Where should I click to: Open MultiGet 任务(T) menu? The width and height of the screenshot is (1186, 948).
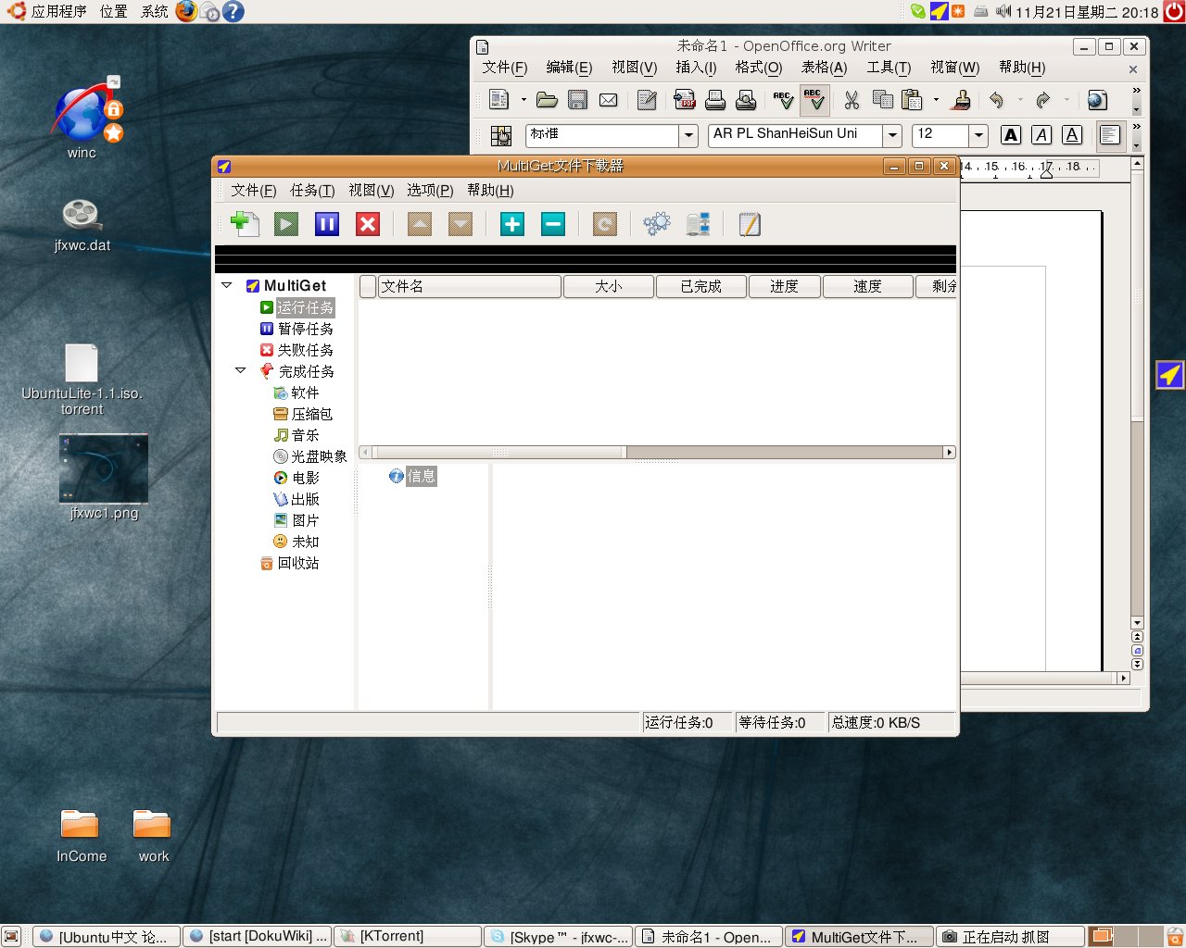pyautogui.click(x=312, y=191)
